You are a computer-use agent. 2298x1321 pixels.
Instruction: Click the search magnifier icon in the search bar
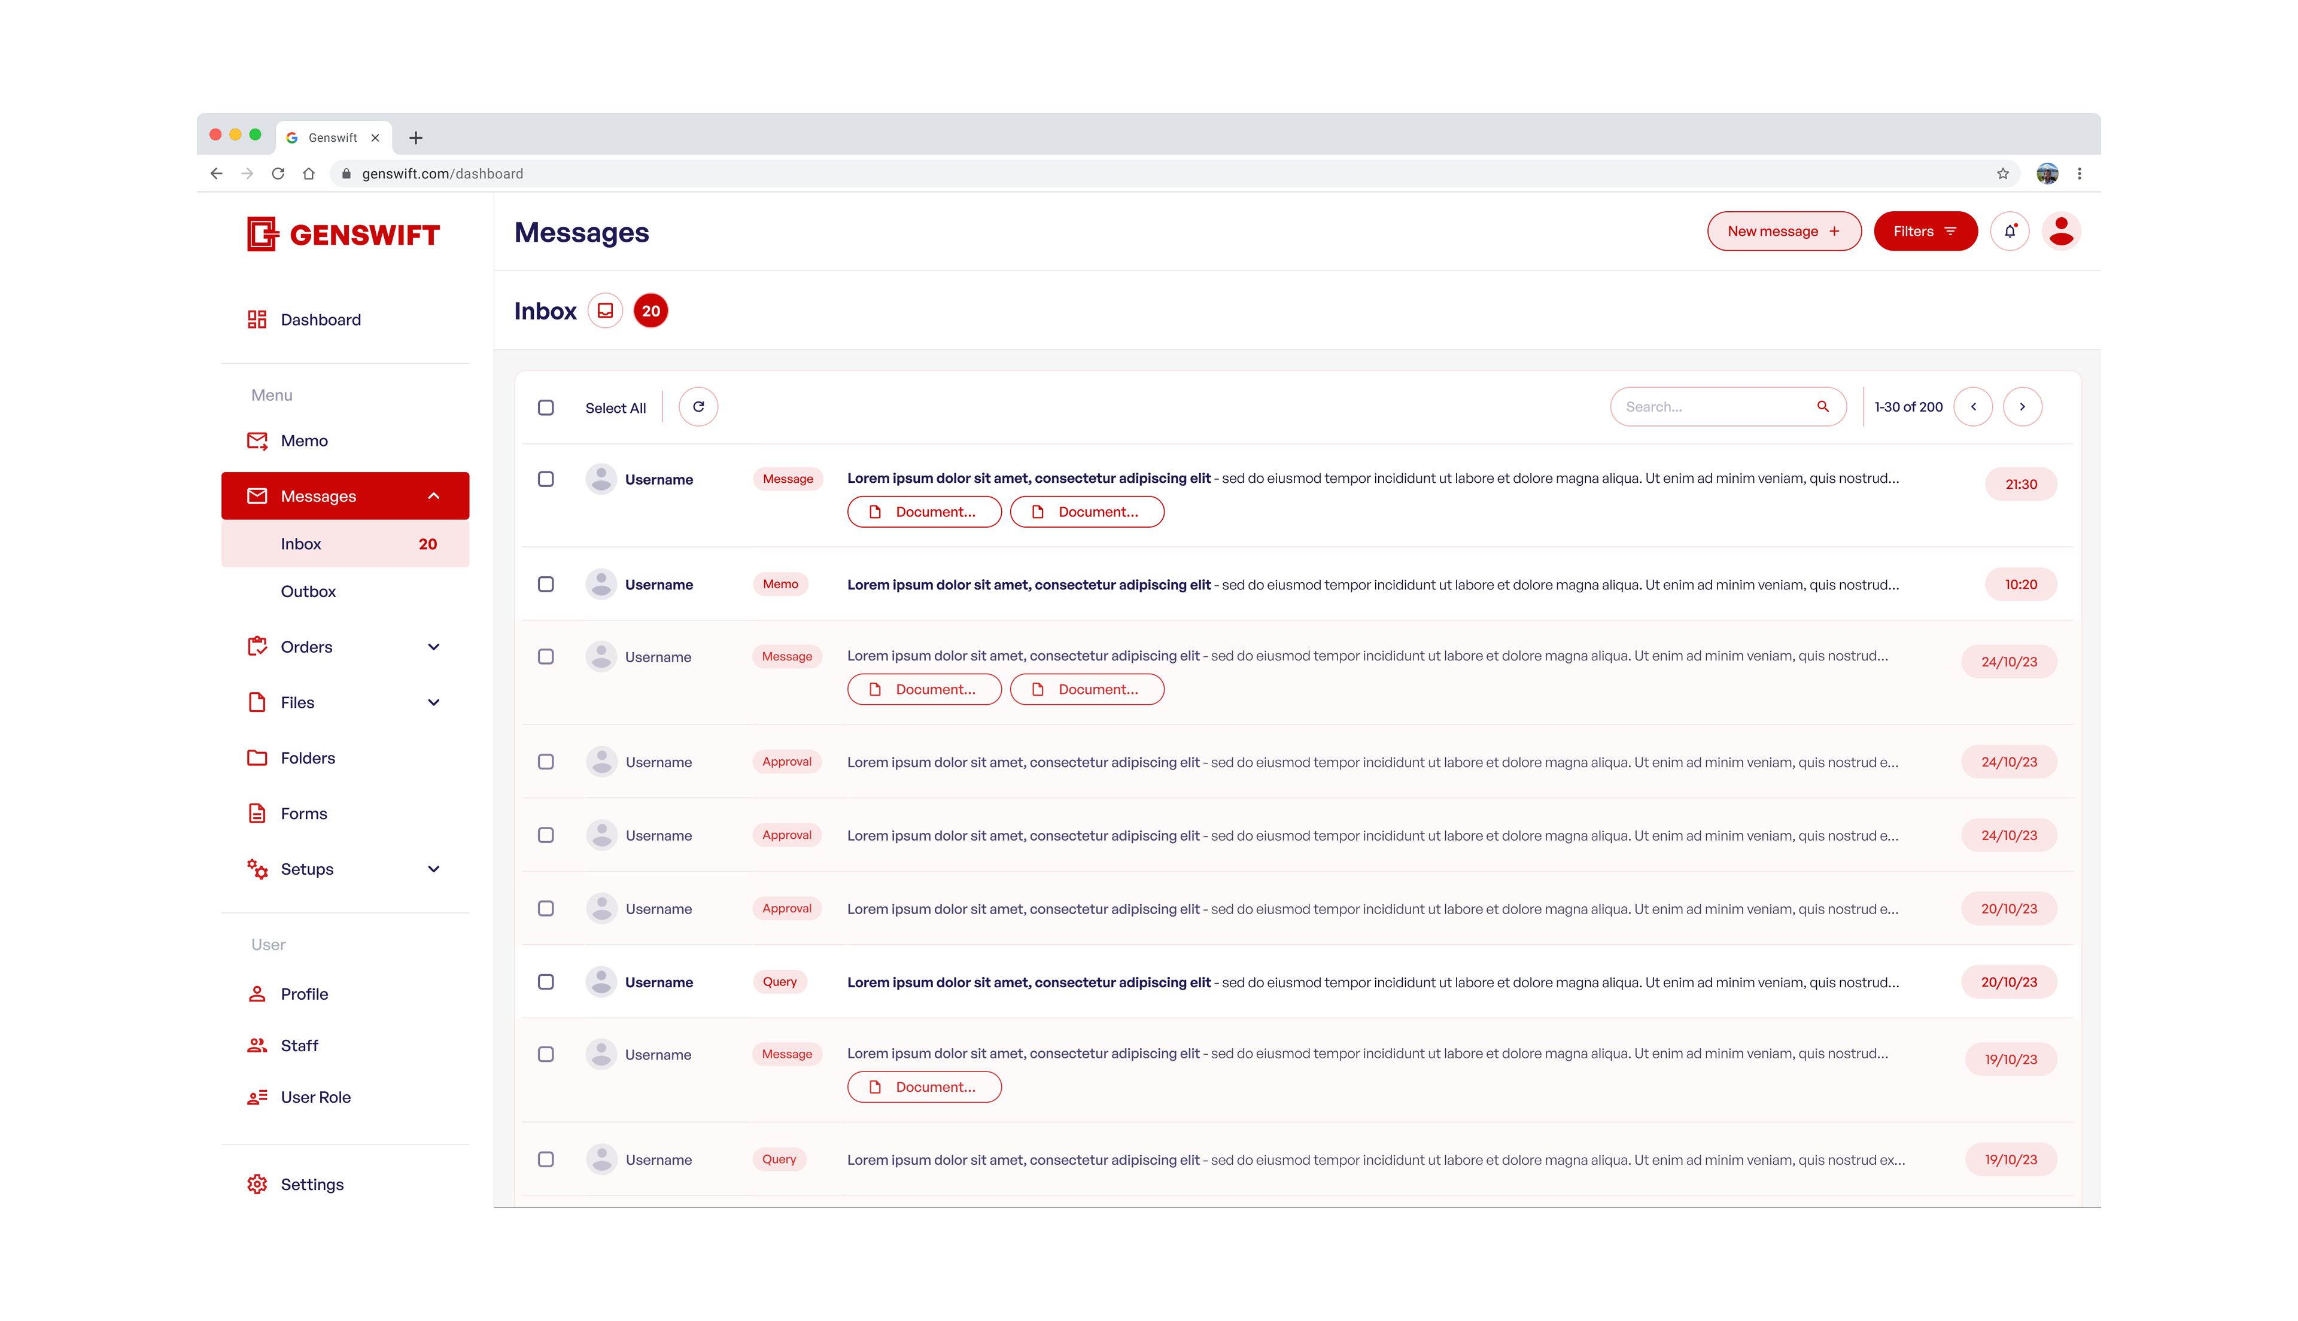coord(1823,406)
